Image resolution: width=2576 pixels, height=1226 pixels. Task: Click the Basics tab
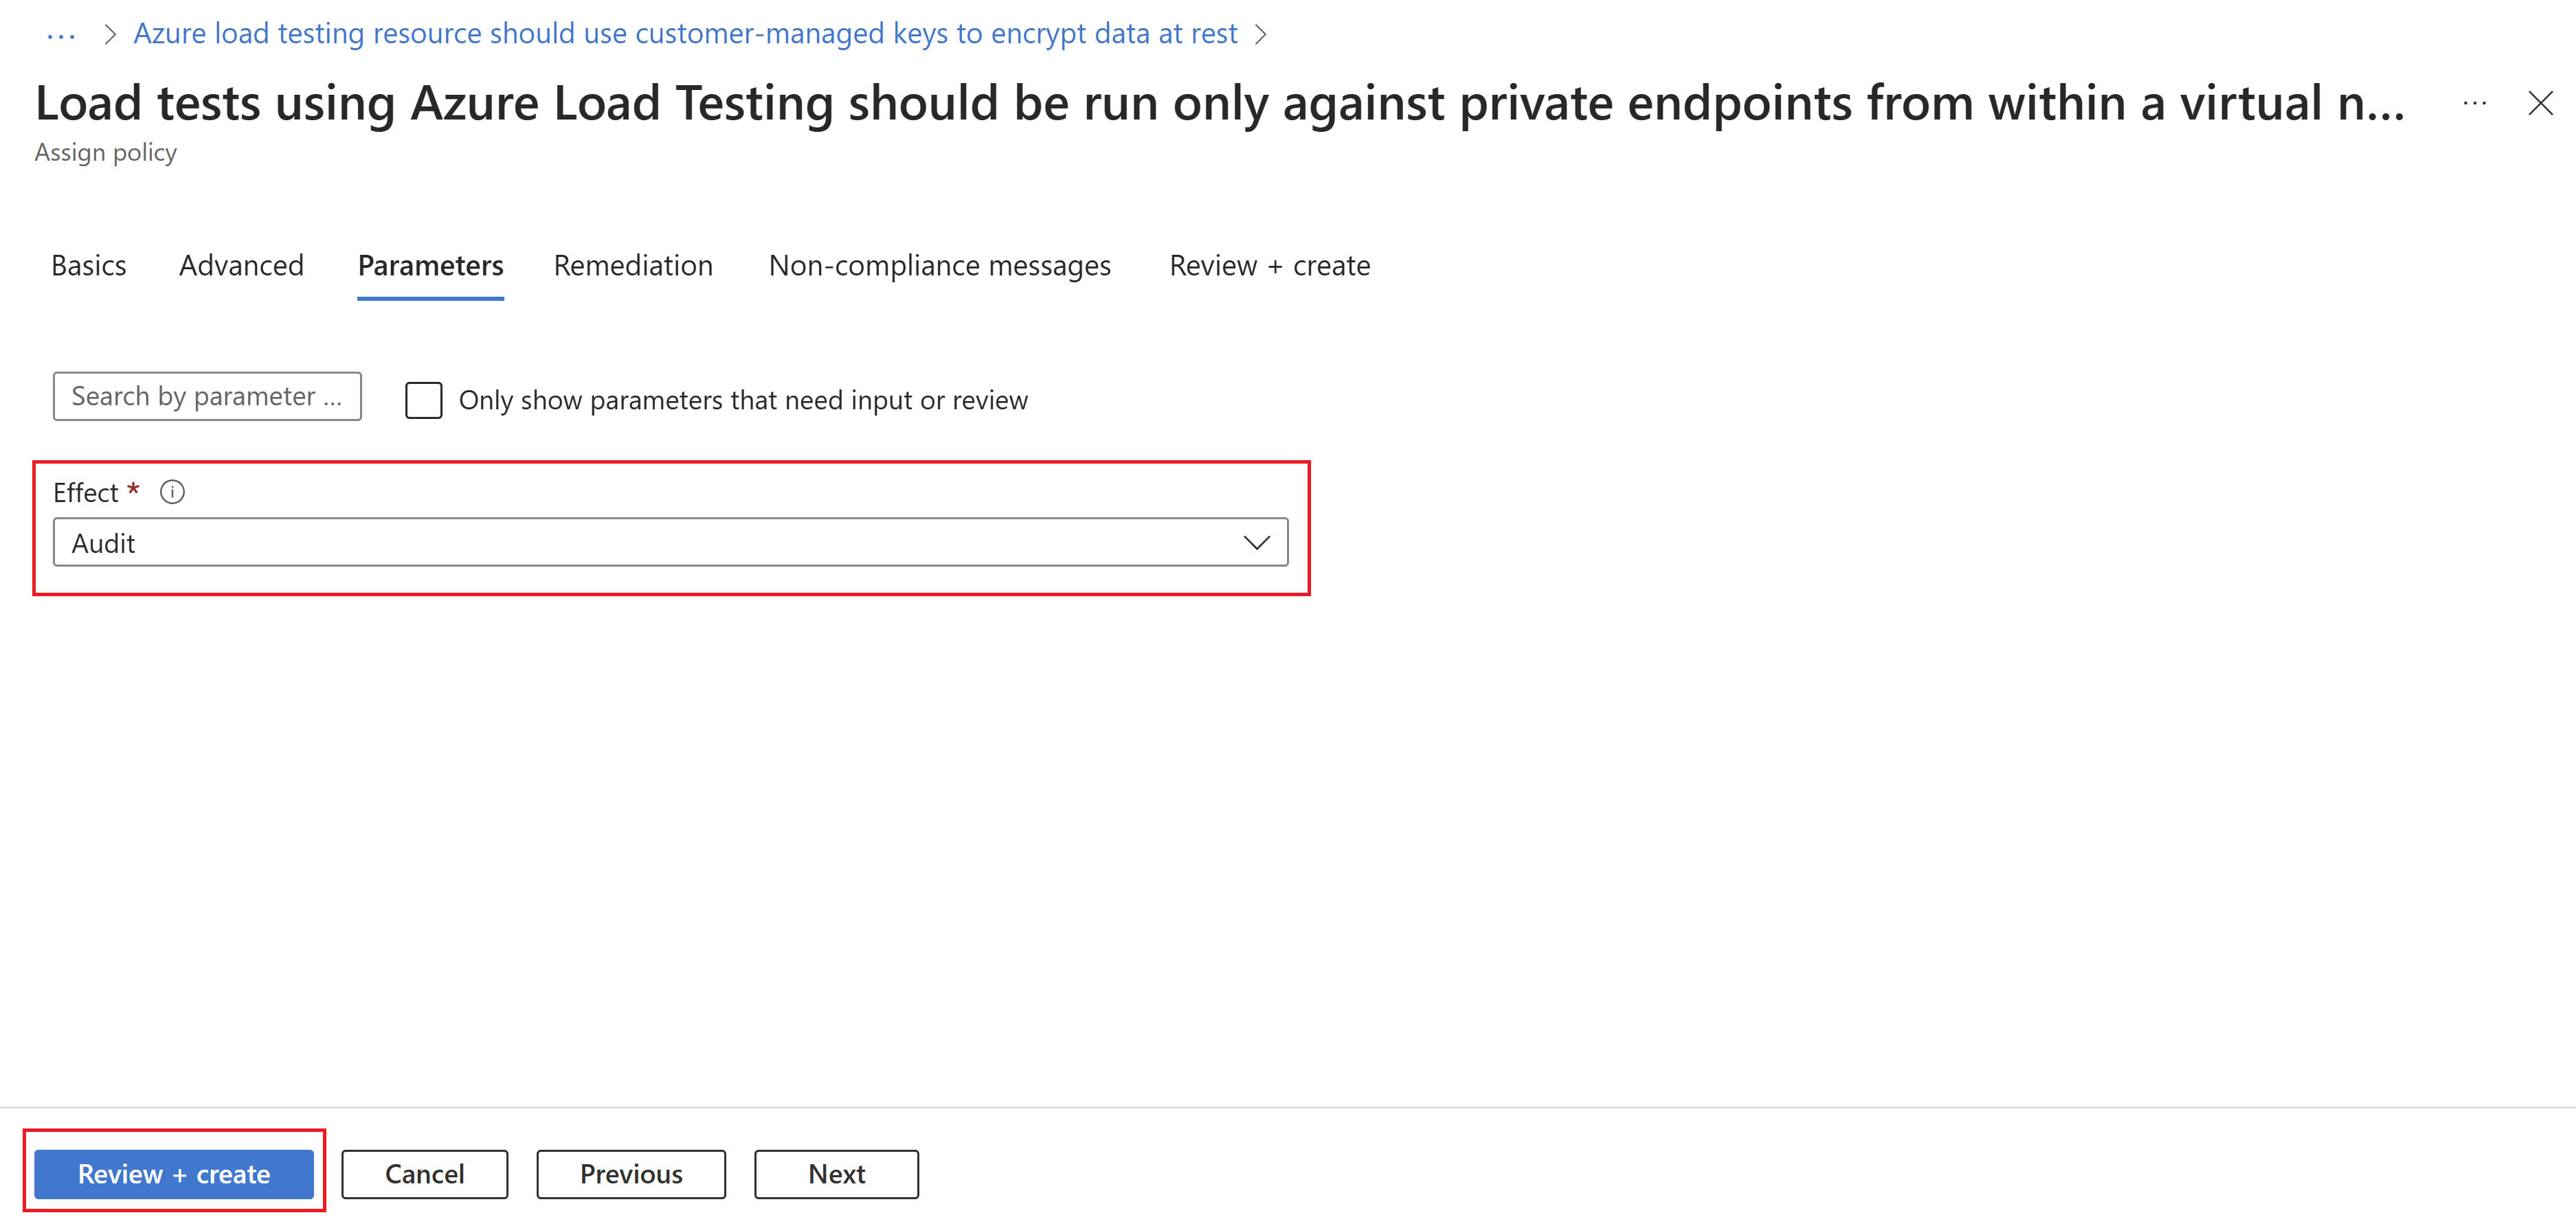point(87,264)
